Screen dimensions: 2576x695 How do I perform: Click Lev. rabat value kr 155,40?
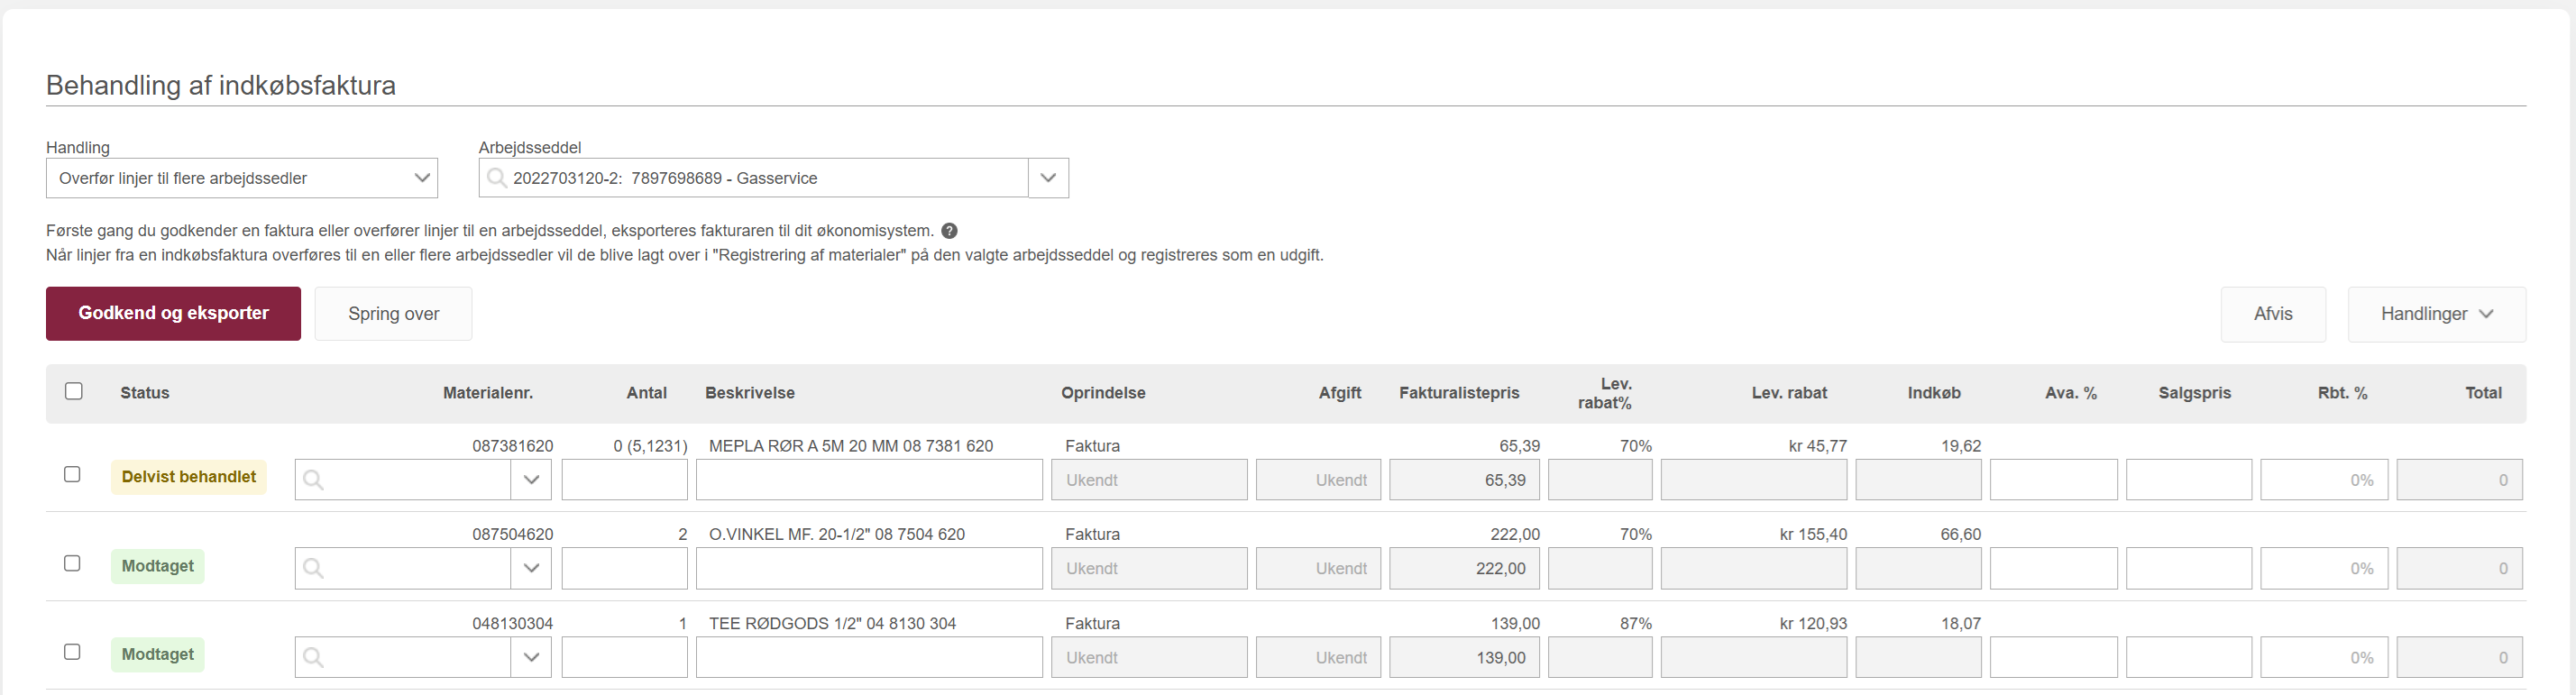pos(1813,534)
